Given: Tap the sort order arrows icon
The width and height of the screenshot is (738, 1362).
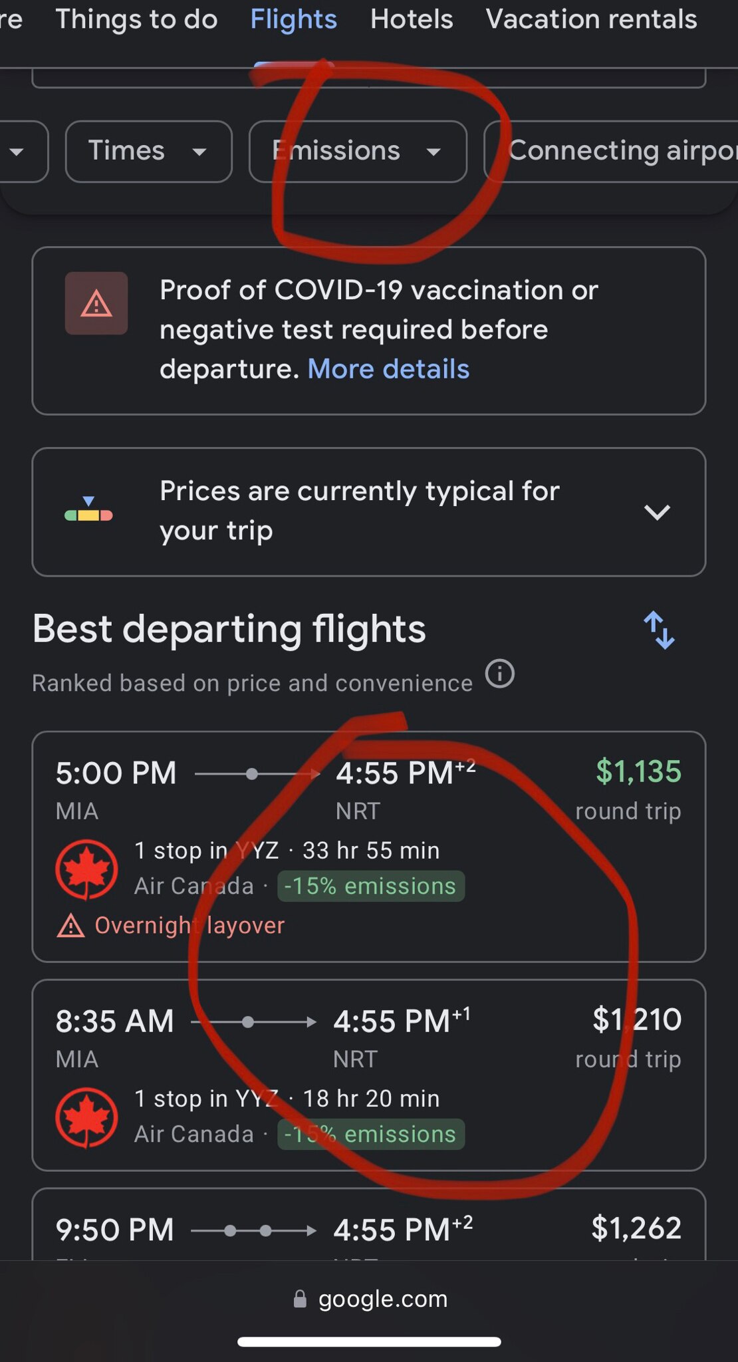Looking at the screenshot, I should (659, 630).
